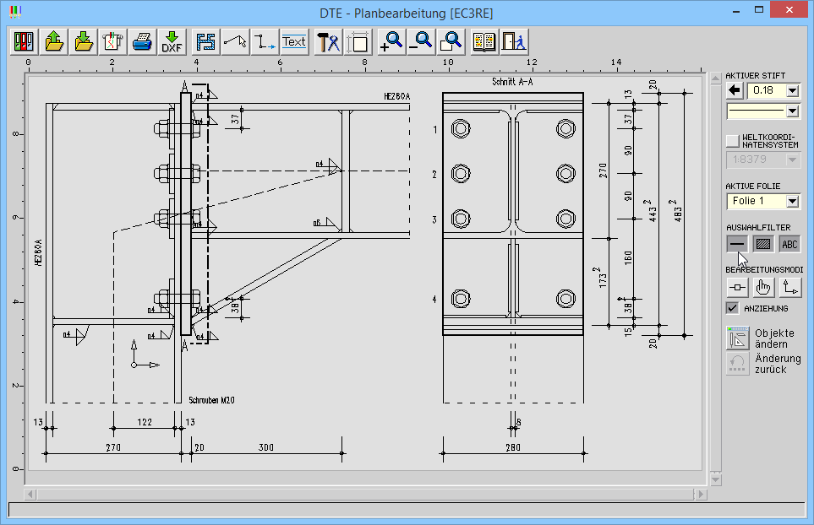Click the pen arrow button beside 0.18
The height and width of the screenshot is (525, 814).
point(735,90)
